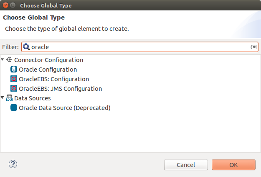
Task: Click the OracleEBS: JMS Configuration icon
Action: [14, 88]
